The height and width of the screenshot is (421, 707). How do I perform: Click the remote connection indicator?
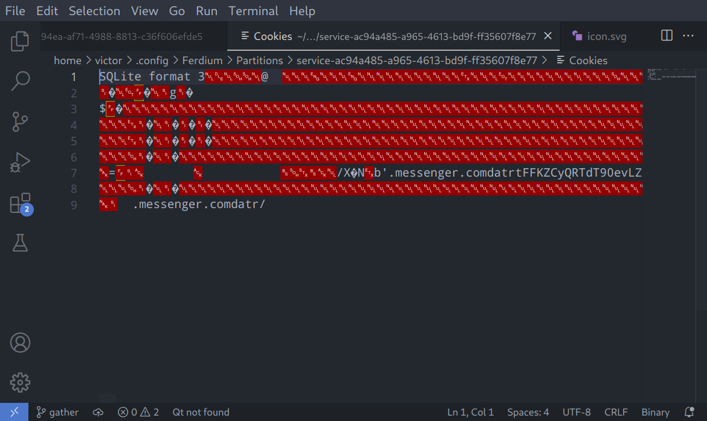[15, 412]
